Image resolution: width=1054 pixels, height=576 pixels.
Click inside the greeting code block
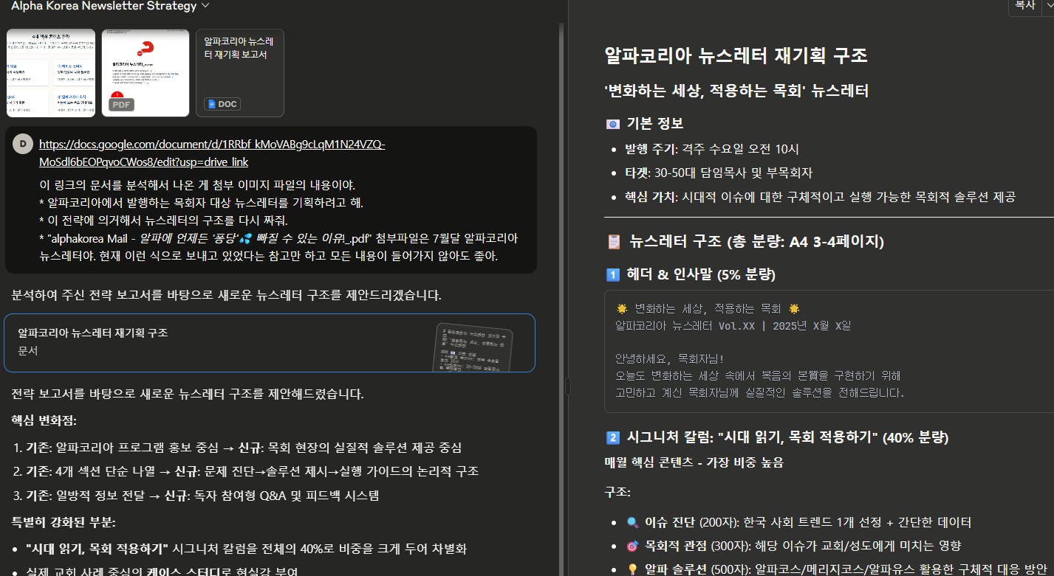tap(829, 351)
